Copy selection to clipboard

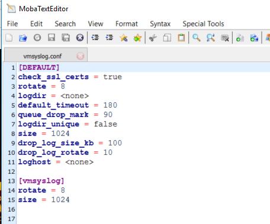(167, 38)
